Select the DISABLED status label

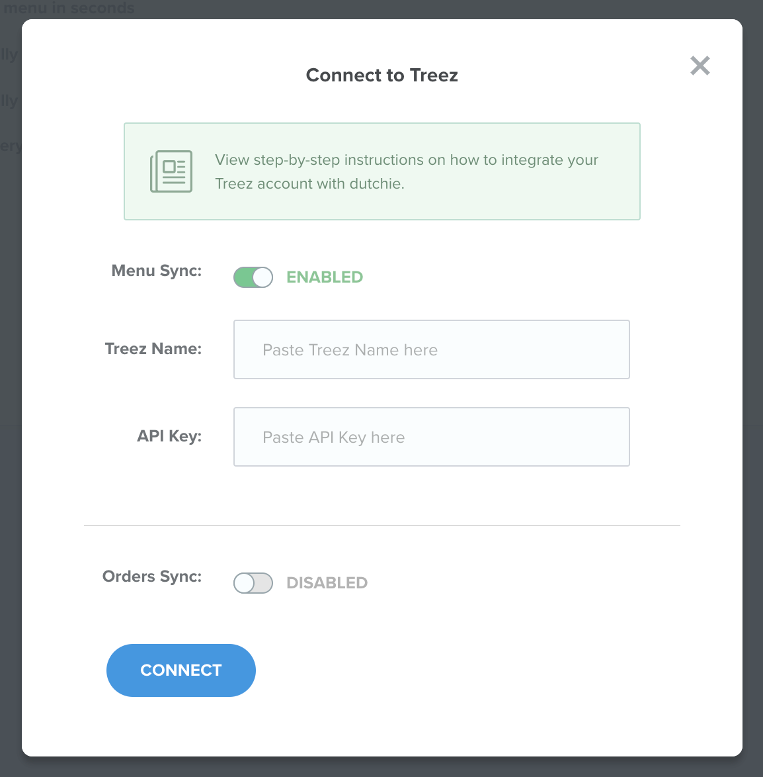[327, 582]
